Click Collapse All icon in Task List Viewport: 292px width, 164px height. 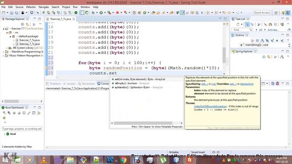tap(276, 24)
